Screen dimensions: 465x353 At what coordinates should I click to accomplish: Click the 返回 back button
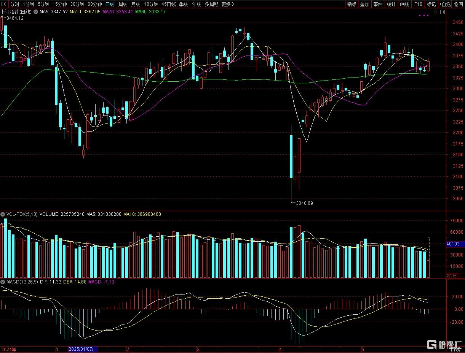coord(459,4)
